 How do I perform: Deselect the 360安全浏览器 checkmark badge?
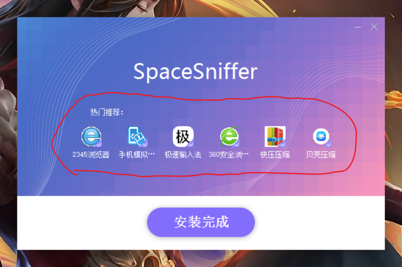(x=237, y=144)
